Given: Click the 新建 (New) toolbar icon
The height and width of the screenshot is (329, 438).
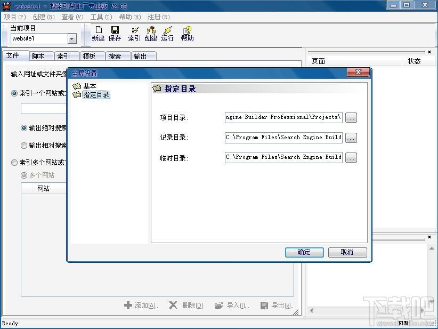Looking at the screenshot, I should coord(99,34).
